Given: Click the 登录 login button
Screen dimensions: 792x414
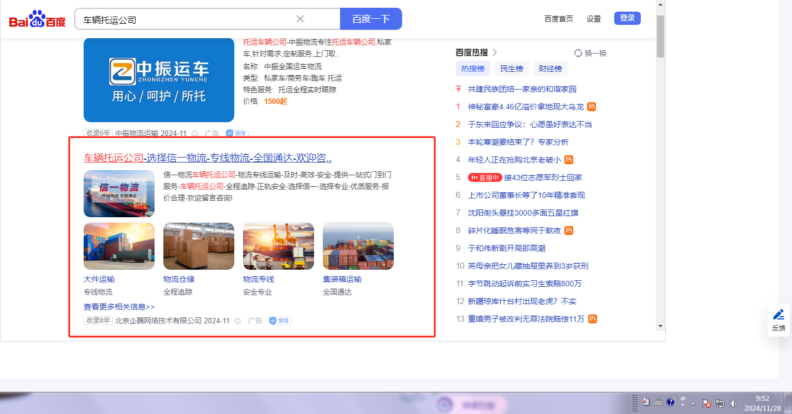Looking at the screenshot, I should point(627,18).
